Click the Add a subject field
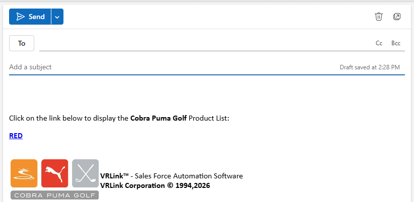This screenshot has height=202, width=414. coord(172,67)
